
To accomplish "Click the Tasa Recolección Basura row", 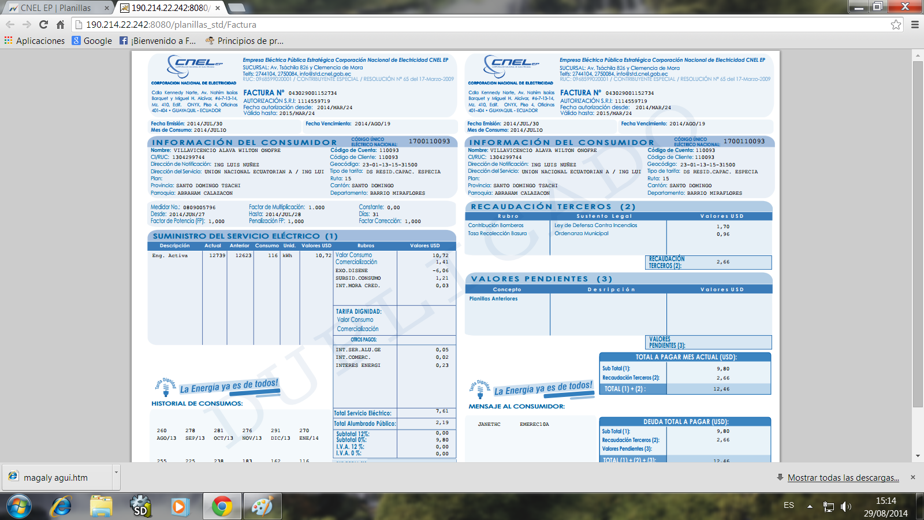I will [x=497, y=233].
